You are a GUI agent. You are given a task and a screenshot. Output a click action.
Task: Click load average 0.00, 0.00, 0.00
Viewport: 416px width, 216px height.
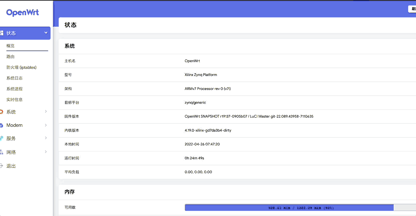tap(198, 172)
